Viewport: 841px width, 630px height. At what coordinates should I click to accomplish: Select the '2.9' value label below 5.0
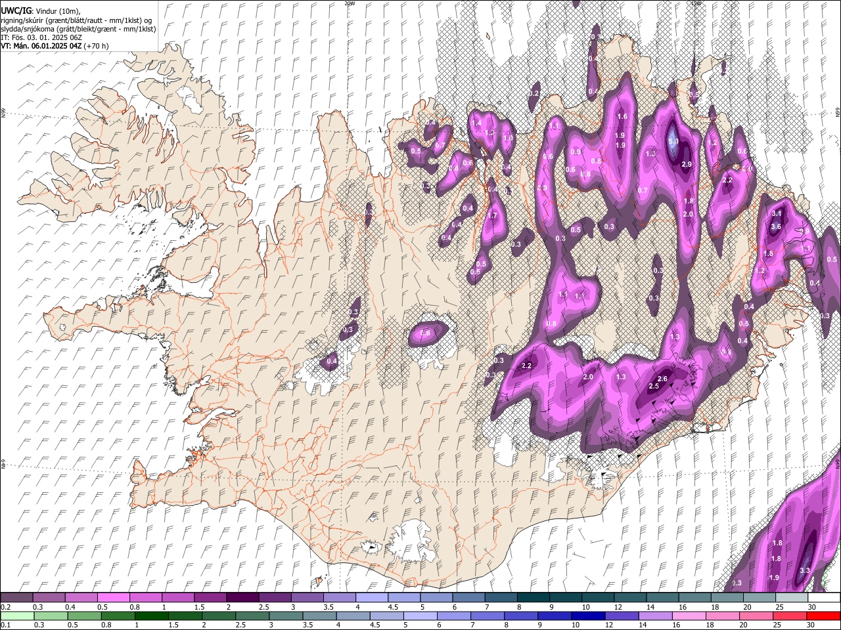687,164
